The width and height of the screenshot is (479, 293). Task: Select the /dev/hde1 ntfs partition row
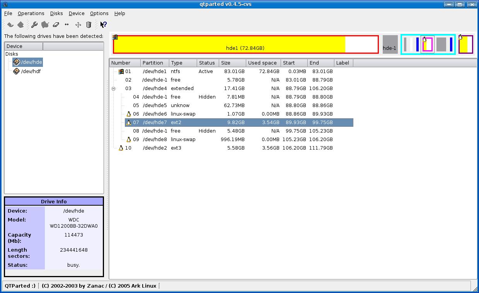coord(155,71)
